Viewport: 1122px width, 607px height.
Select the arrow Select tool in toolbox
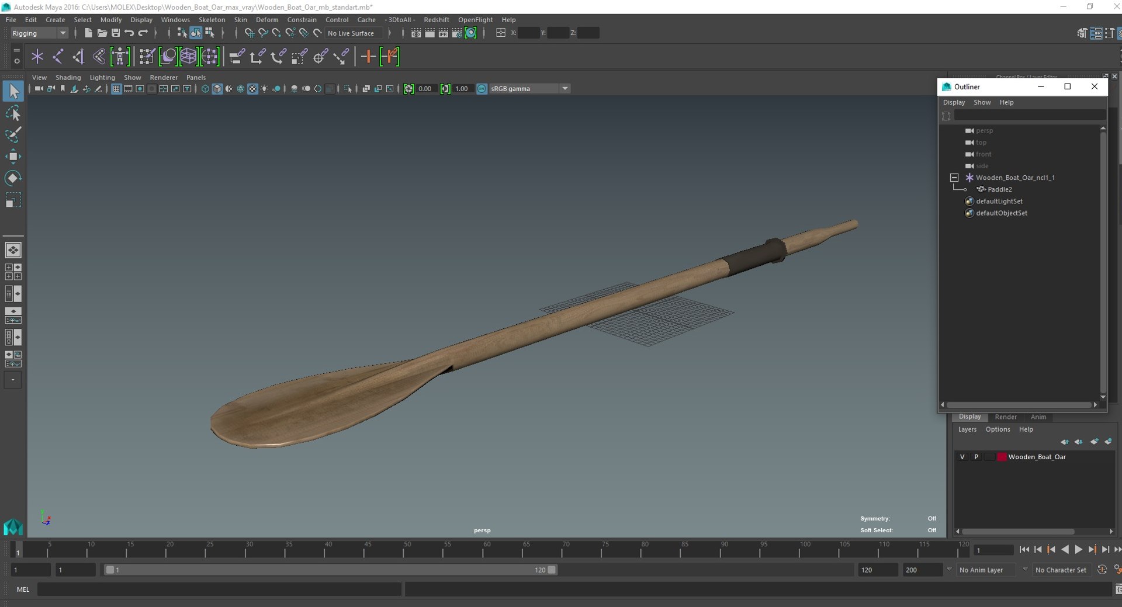pos(13,91)
